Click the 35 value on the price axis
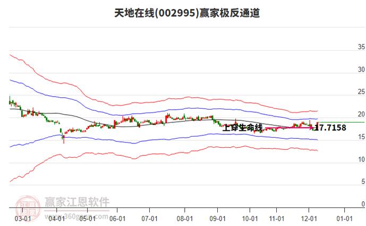 [360, 47]
